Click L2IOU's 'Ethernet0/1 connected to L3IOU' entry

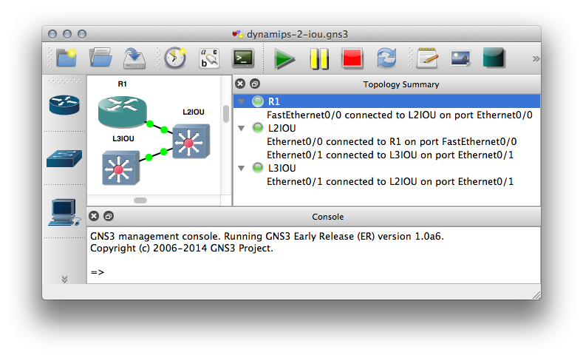(x=390, y=155)
